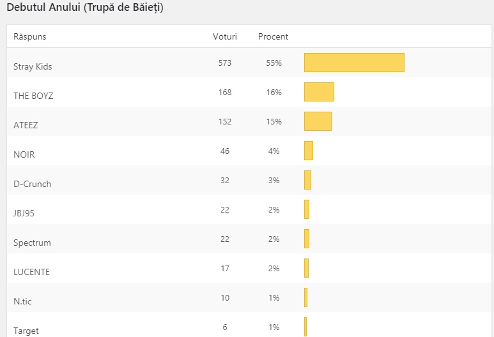Select the NOIR vote bar

(309, 151)
